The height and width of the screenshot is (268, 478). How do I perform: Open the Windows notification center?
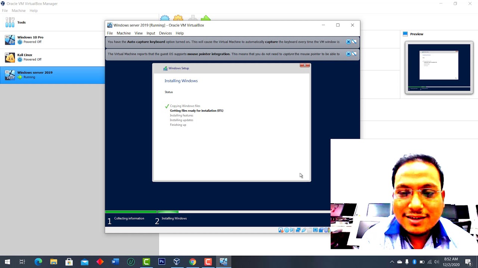[468, 262]
